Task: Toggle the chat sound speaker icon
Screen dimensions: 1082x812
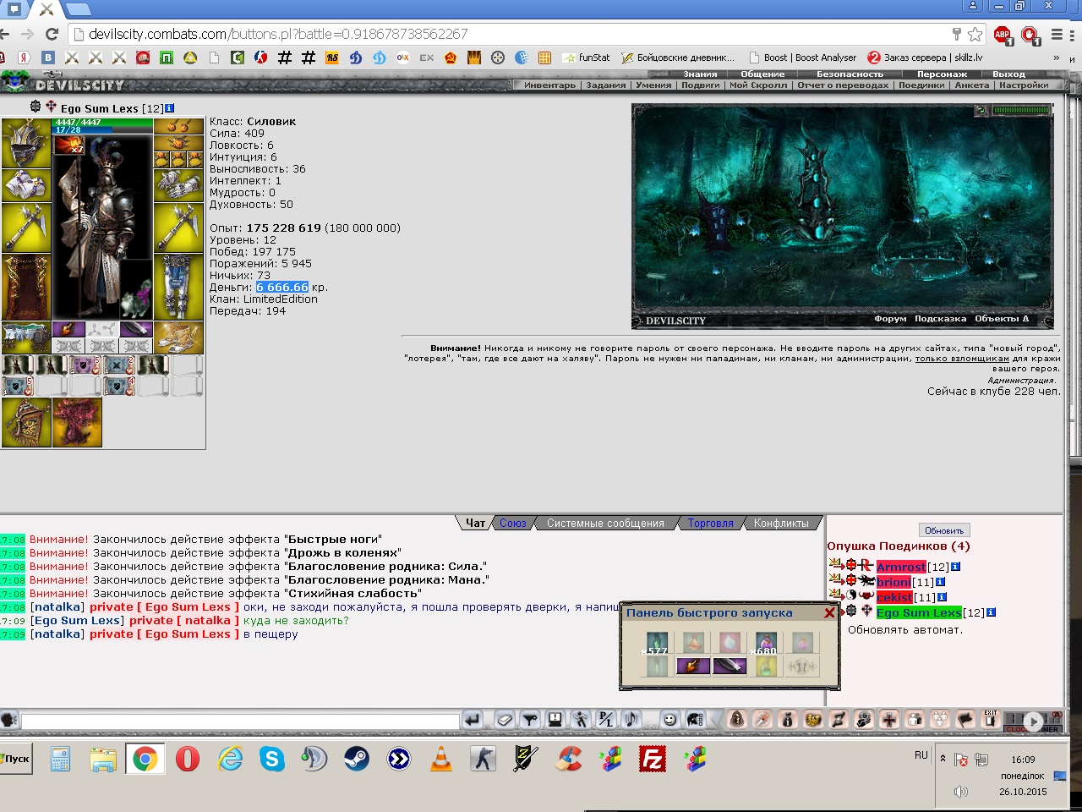Action: click(x=631, y=720)
